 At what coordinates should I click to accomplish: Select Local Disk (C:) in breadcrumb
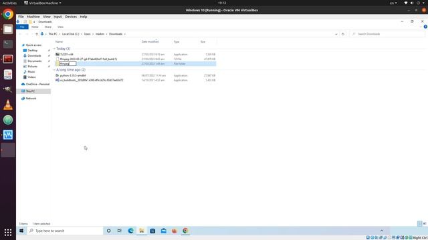70,34
